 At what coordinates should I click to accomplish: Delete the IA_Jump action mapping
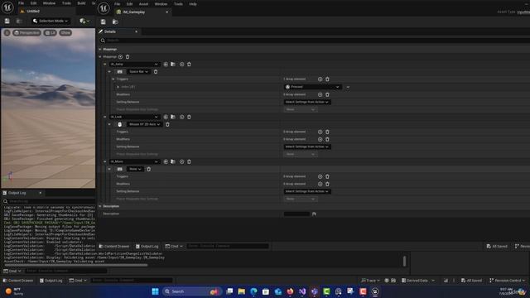189,65
